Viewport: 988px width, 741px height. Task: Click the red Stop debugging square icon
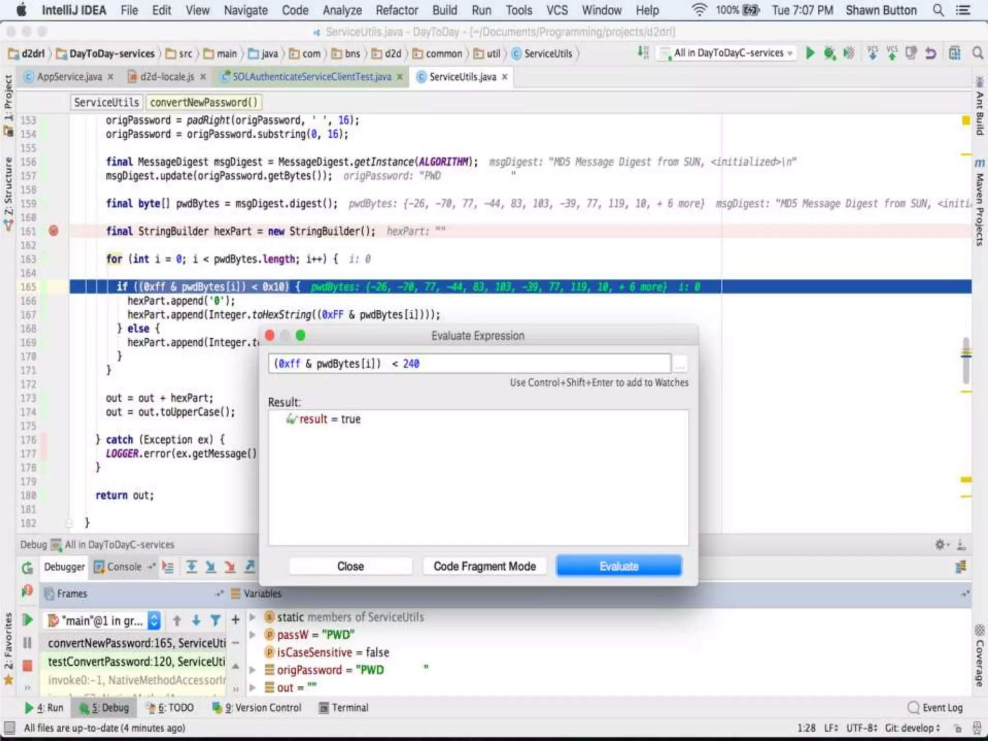point(27,666)
